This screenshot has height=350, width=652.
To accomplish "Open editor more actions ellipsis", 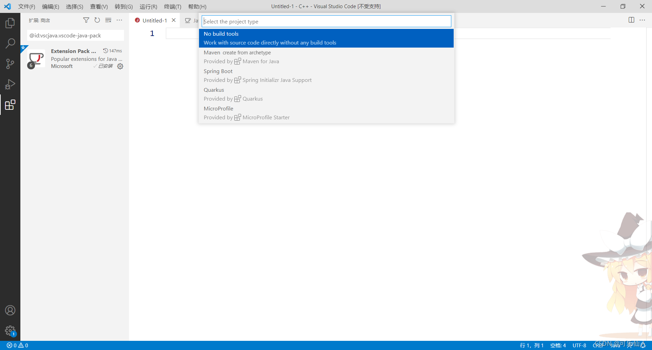I will tap(642, 20).
